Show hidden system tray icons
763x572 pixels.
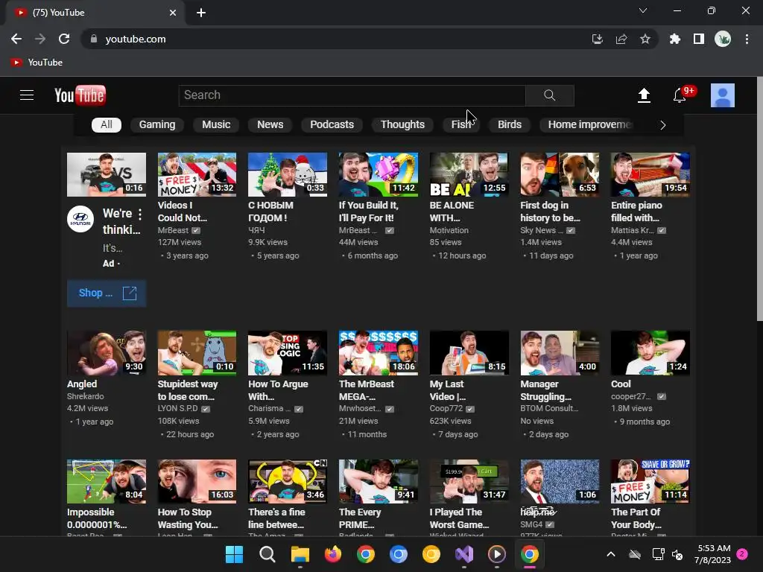click(x=611, y=554)
